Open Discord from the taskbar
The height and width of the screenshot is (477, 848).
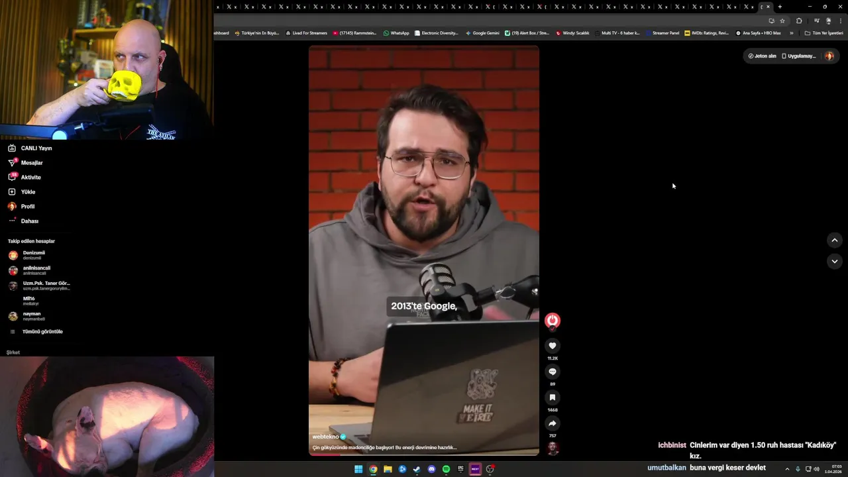[431, 469]
